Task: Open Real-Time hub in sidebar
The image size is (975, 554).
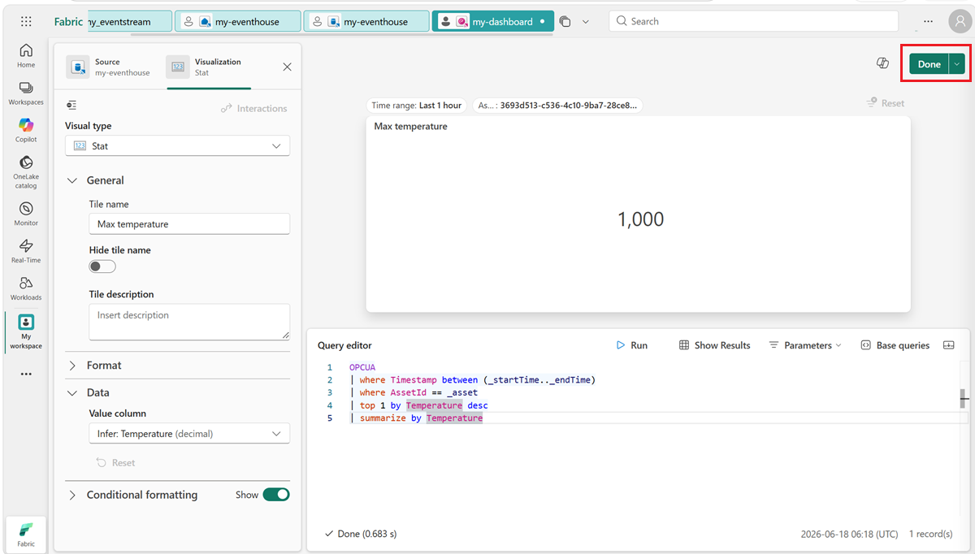Action: (26, 252)
